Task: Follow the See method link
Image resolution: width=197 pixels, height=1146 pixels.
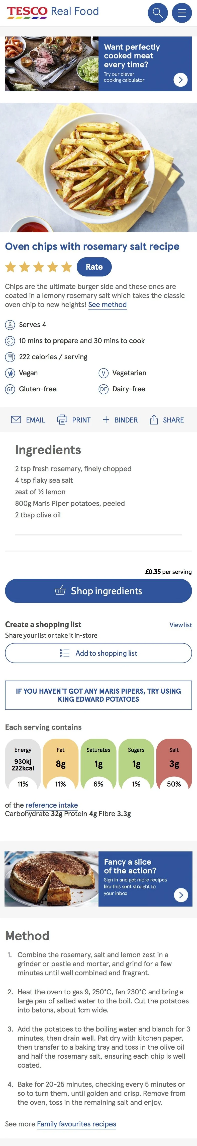Action: 107,305
